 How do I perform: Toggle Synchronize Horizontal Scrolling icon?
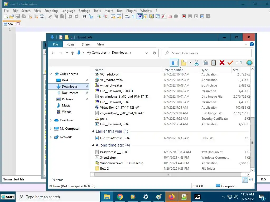coord(119,16)
